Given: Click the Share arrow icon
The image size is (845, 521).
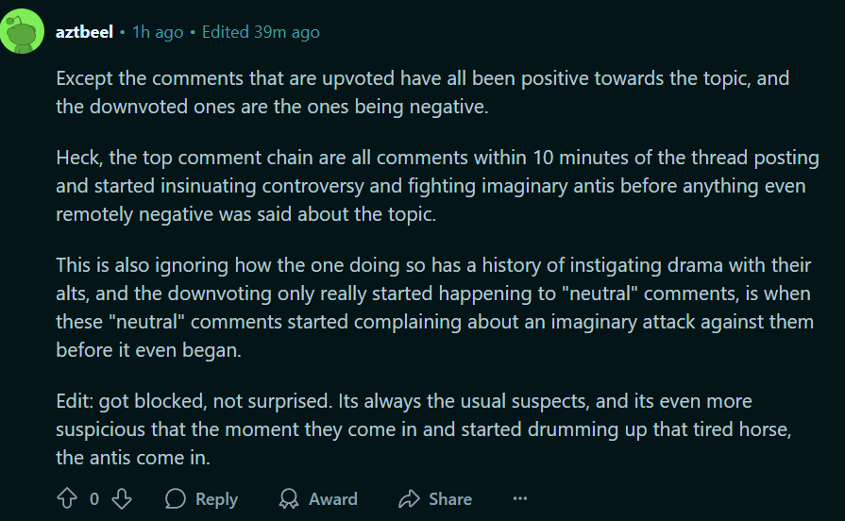Looking at the screenshot, I should click(x=409, y=498).
